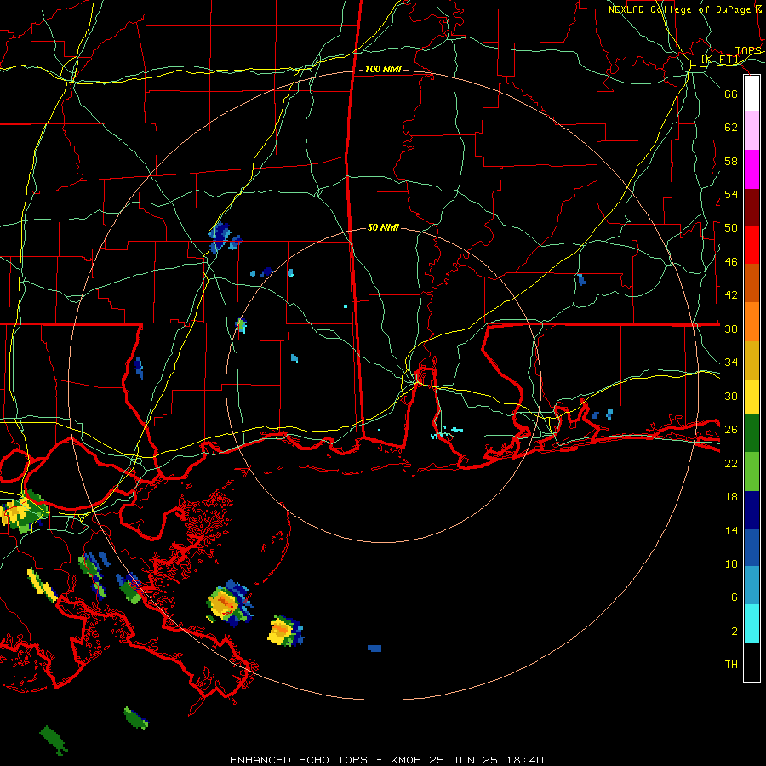Click legend value '50'

point(731,228)
